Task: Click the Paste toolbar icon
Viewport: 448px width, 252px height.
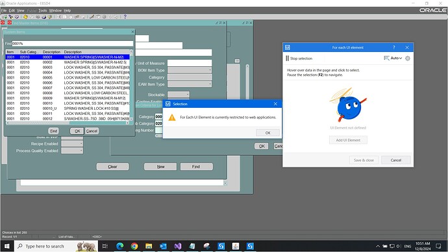Action: 71,17
